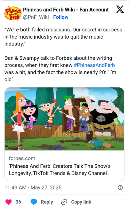Click the Dan & Swampy Forbes paragraph

(x=60, y=69)
